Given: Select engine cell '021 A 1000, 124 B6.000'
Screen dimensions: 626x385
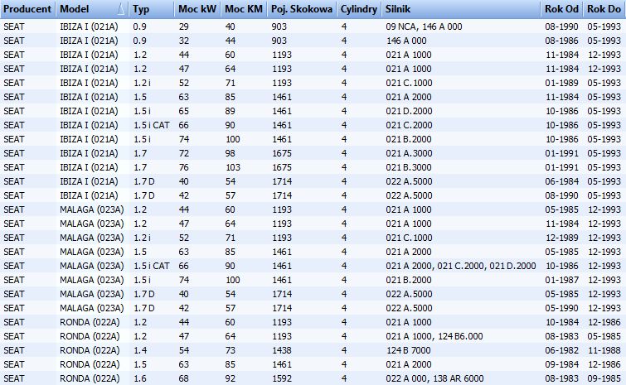Looking at the screenshot, I should point(434,336).
